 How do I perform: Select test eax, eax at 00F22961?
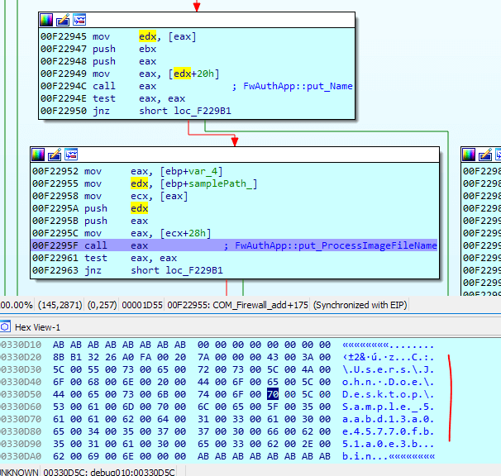point(104,258)
